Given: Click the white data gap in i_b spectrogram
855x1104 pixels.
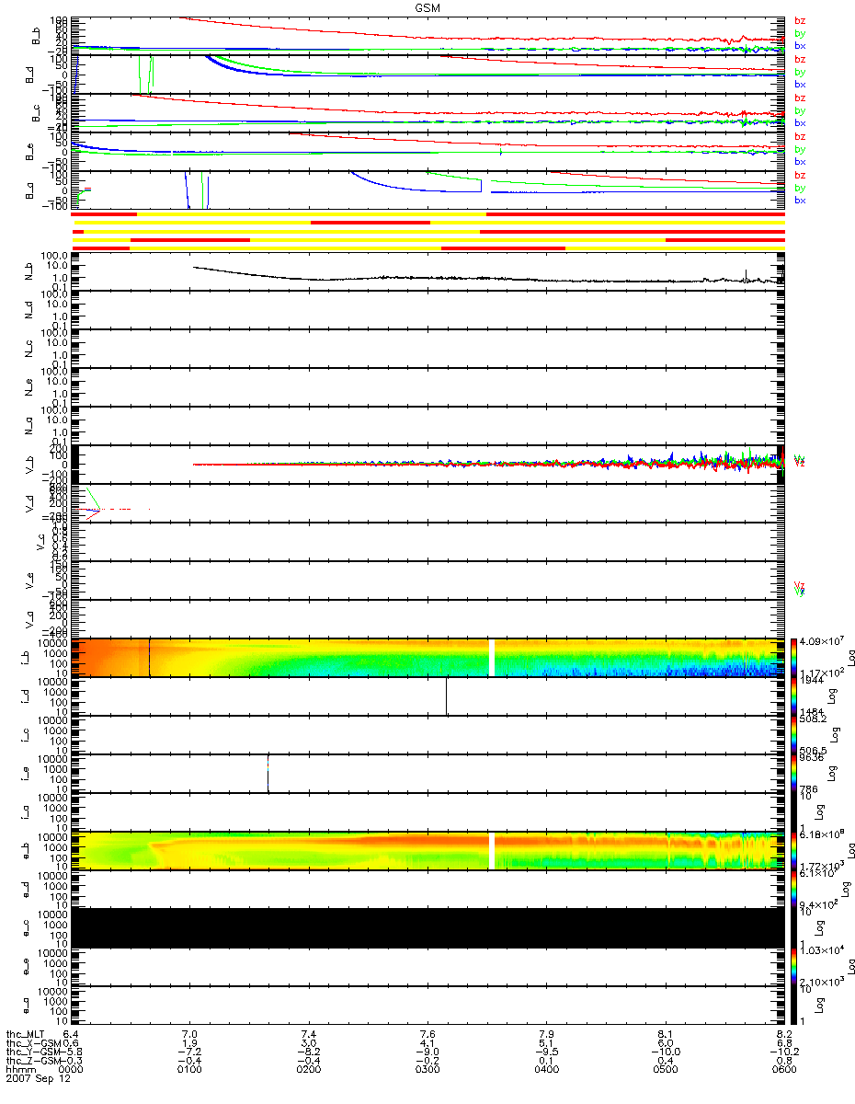Looking at the screenshot, I should coord(491,657).
